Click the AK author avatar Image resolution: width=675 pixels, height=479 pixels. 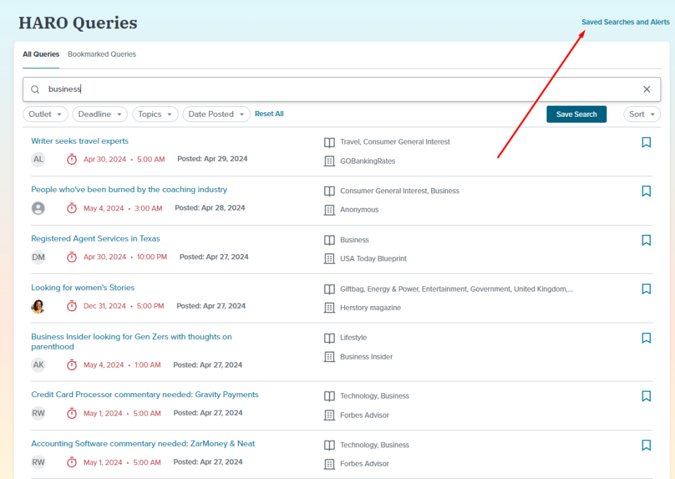click(x=38, y=365)
